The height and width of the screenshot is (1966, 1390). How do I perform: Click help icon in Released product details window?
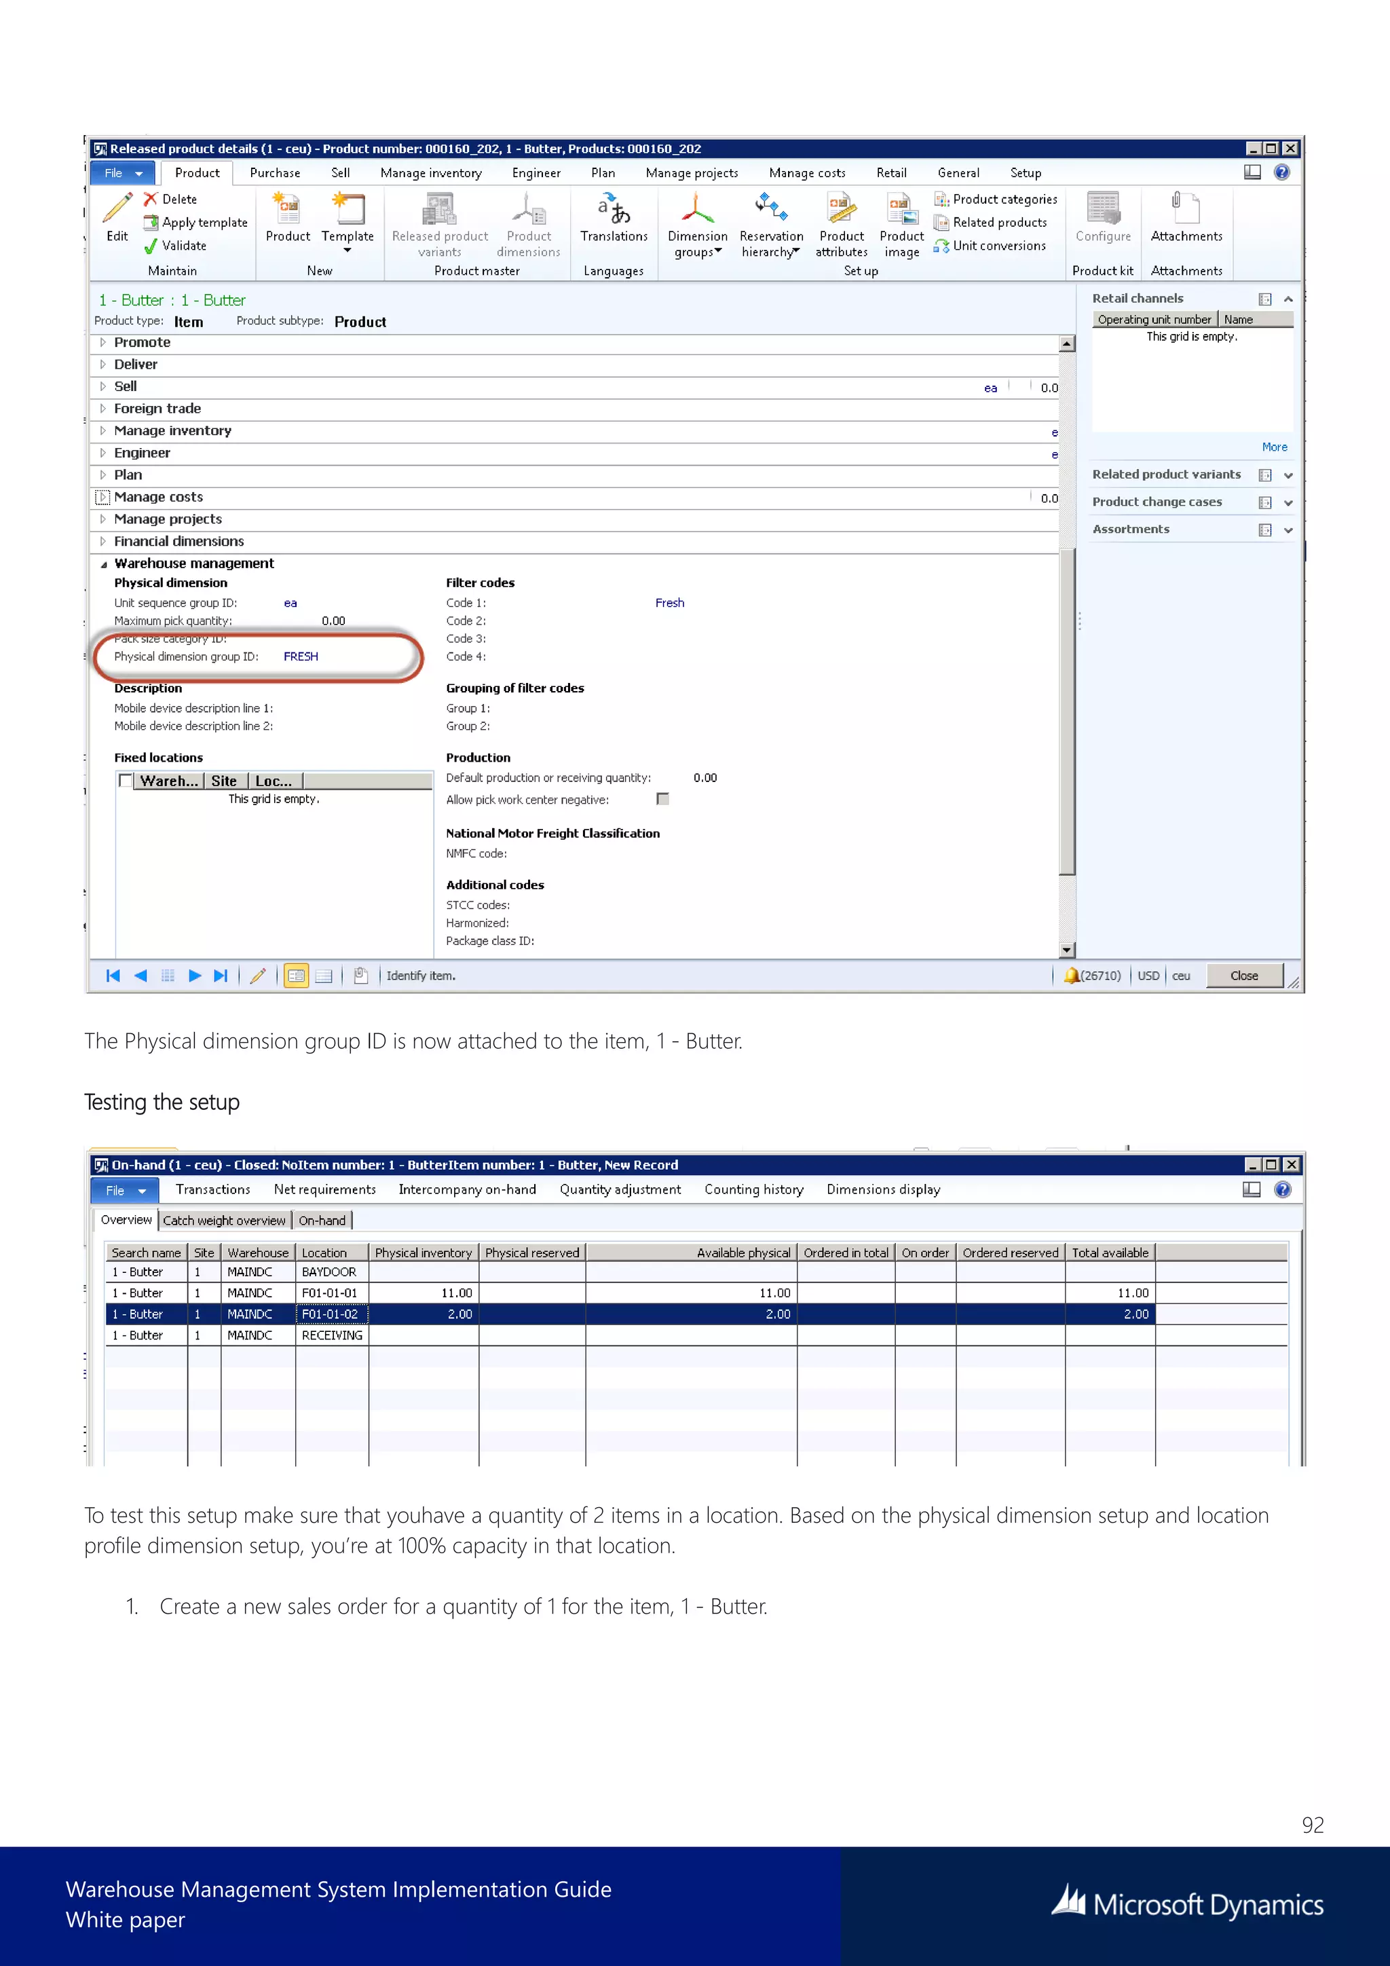[1281, 172]
